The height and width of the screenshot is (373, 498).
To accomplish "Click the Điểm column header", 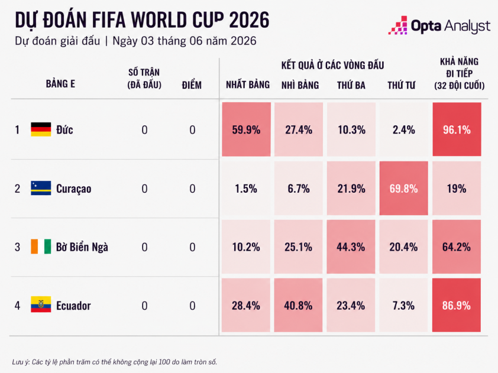I will (x=192, y=85).
